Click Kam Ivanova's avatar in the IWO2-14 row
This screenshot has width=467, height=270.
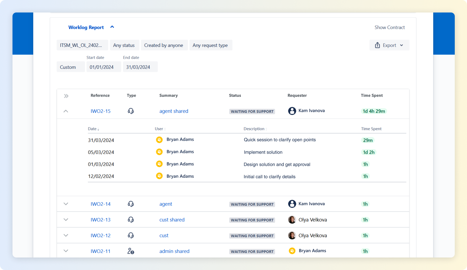292,204
